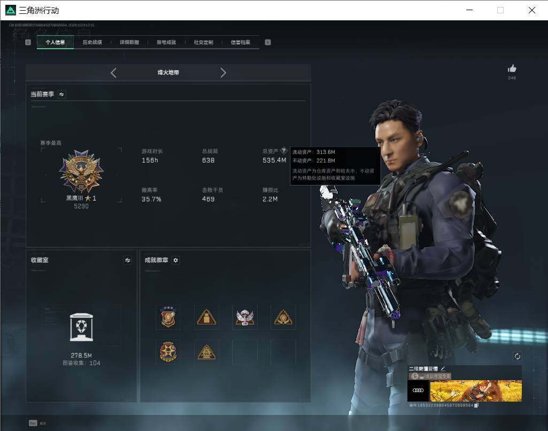Image resolution: width=548 pixels, height=431 pixels.
Task: Click the 烽火地带 mode title
Action: (x=168, y=72)
